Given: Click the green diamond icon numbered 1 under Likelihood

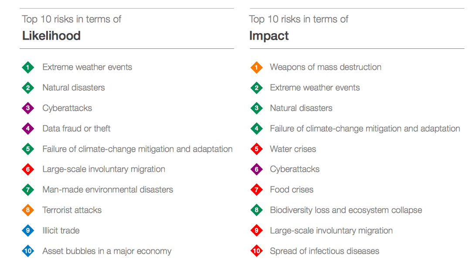Looking at the screenshot, I should pos(28,68).
